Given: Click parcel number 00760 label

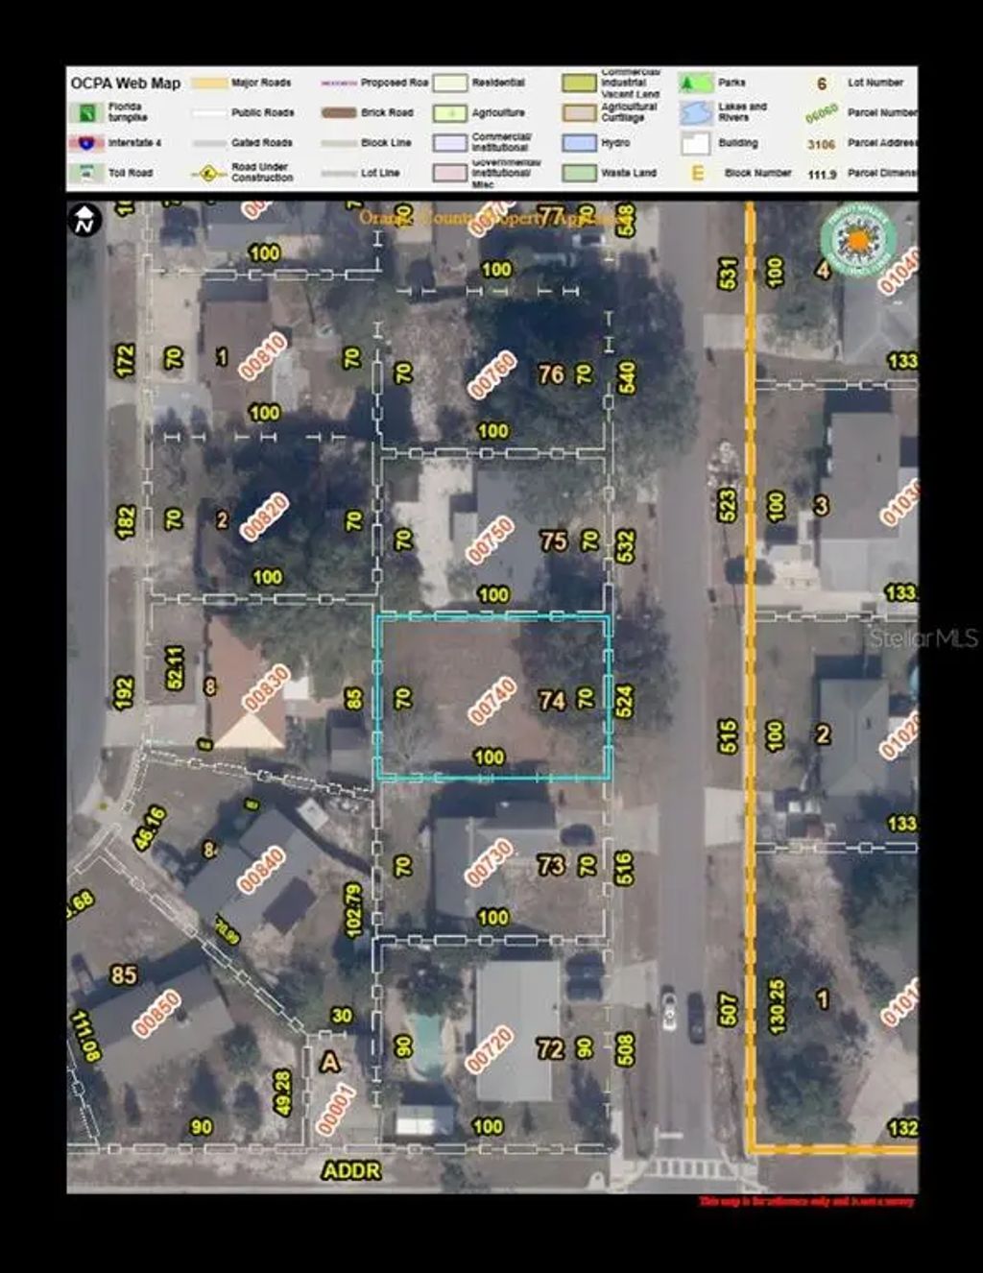Looking at the screenshot, I should (x=492, y=376).
